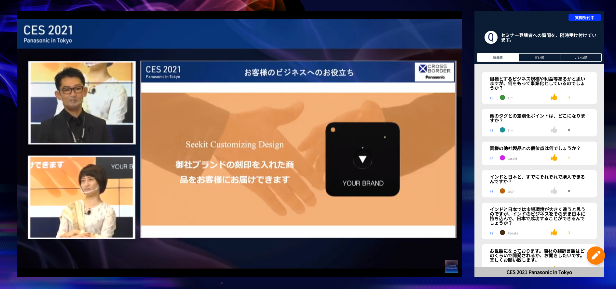The height and width of the screenshot is (289, 616).
Task: Click the orange pencil ask-question button
Action: 595,256
